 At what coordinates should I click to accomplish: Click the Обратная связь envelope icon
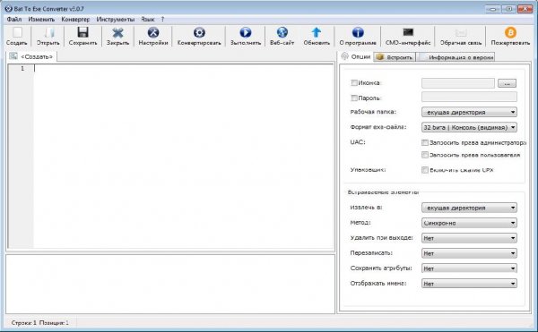pyautogui.click(x=461, y=32)
